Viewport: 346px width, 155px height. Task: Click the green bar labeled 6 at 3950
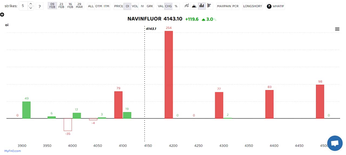click(x=52, y=117)
